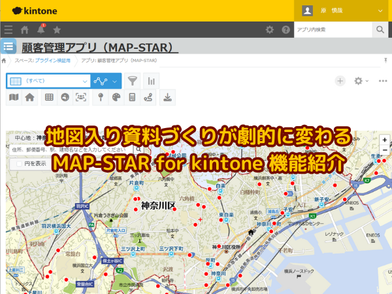Open the graph view dropdown arrow

click(115, 81)
